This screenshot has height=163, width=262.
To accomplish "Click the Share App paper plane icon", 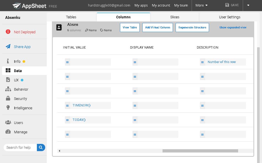I will pyautogui.click(x=8, y=46).
